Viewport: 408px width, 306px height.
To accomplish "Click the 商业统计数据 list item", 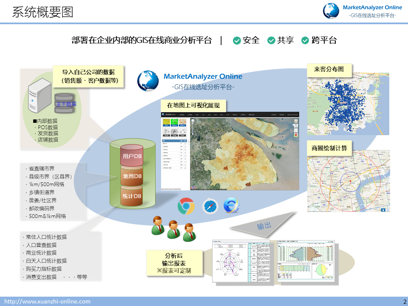I will click(40, 253).
